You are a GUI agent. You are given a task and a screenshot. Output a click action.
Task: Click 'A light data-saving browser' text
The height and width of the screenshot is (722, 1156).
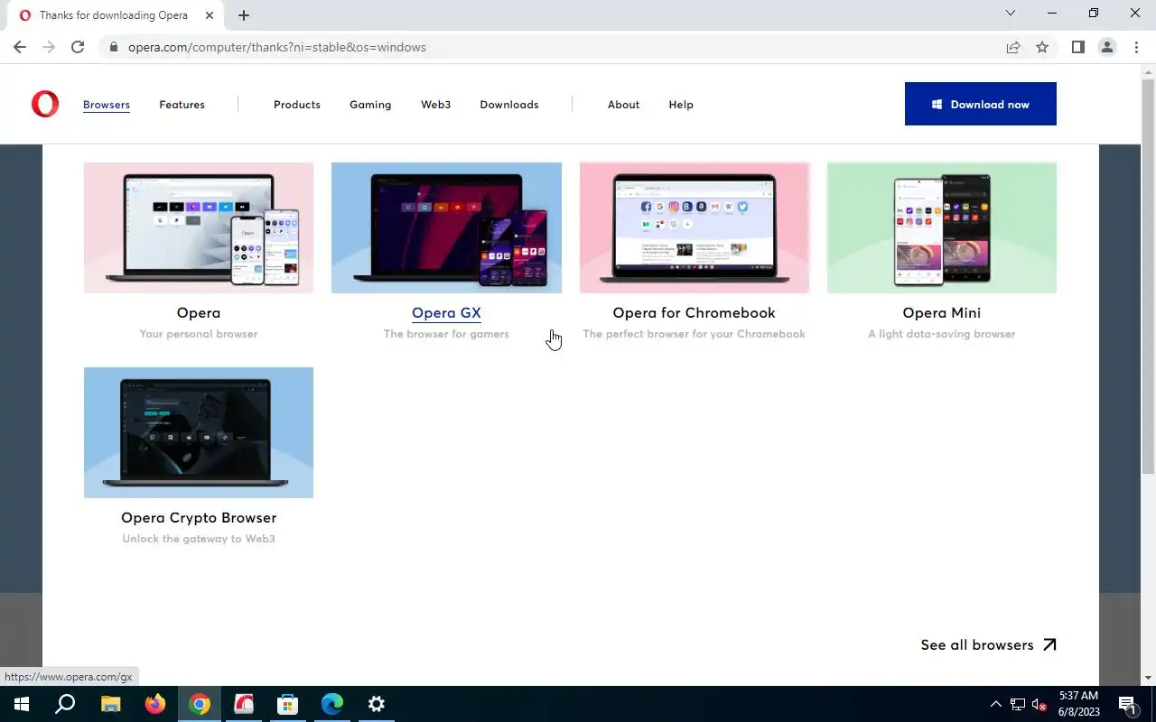coord(942,334)
